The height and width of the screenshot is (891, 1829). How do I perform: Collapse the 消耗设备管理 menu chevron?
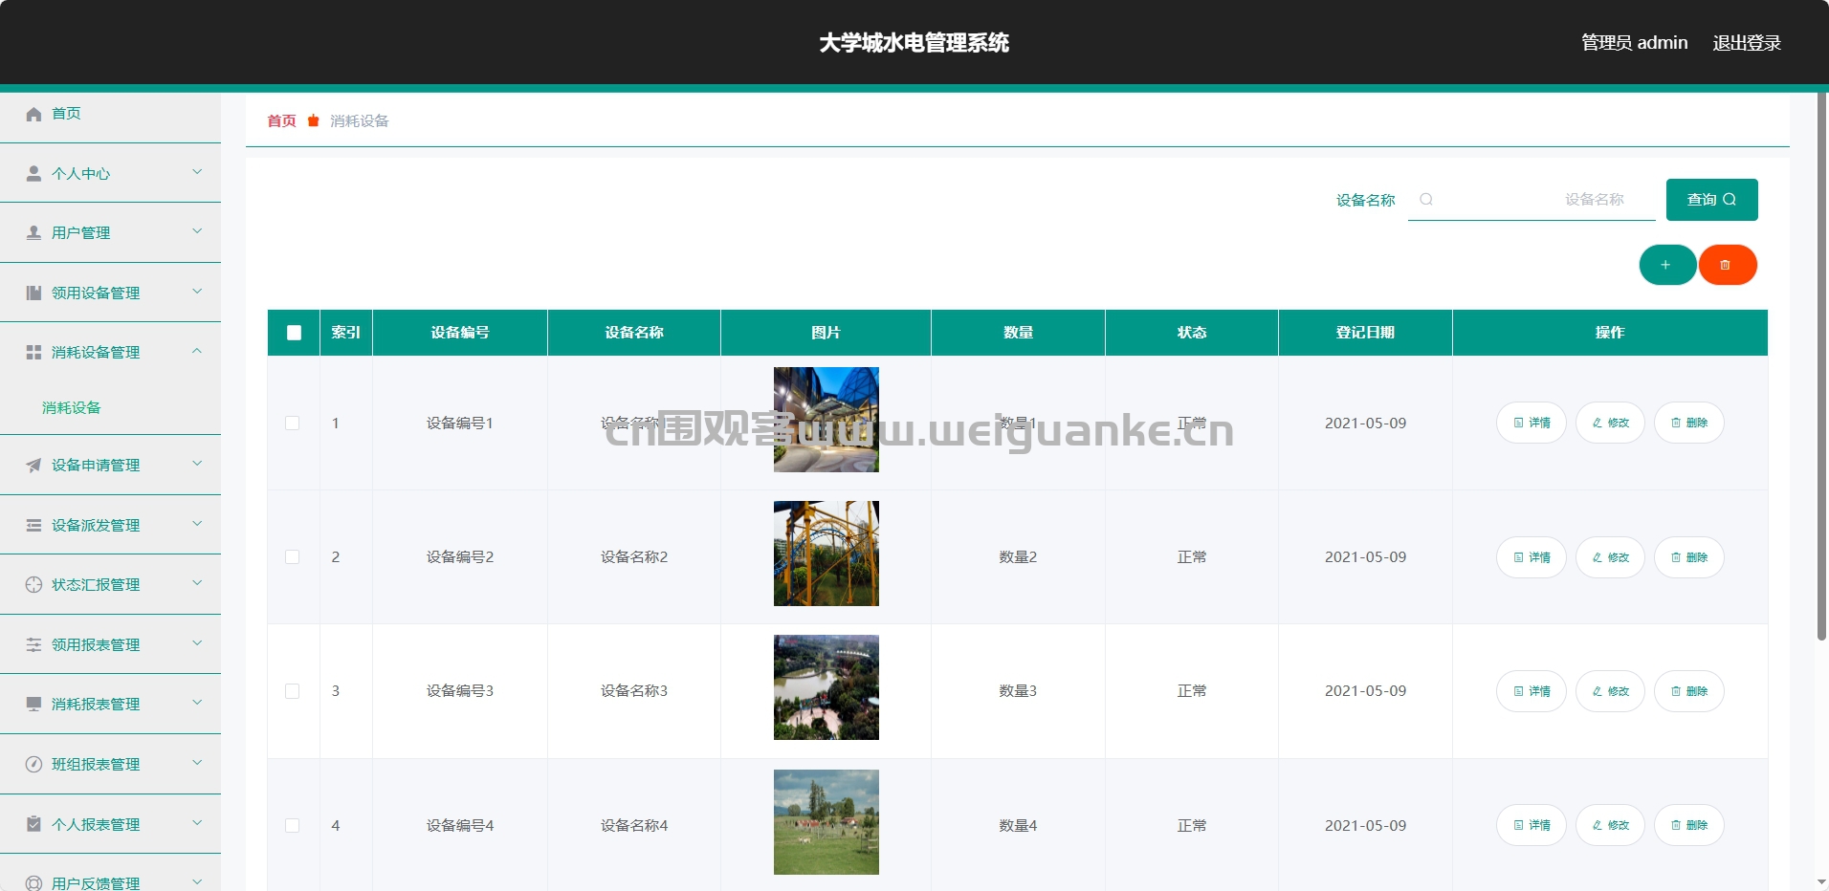[197, 351]
